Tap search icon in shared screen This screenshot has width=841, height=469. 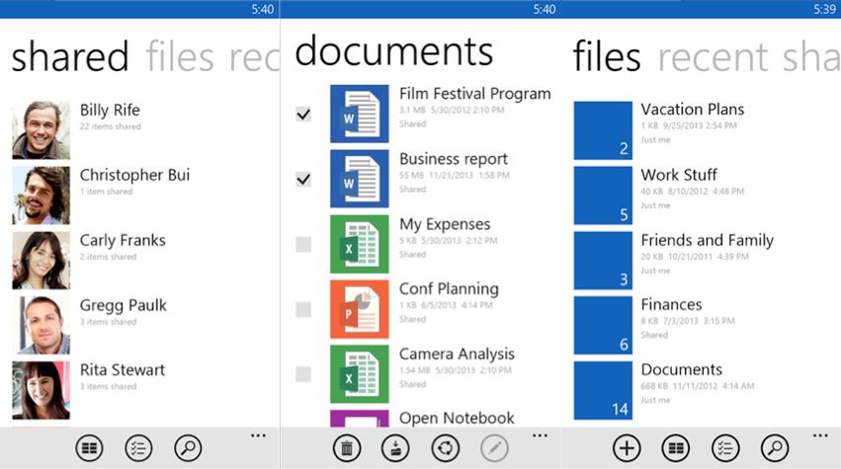tap(188, 448)
